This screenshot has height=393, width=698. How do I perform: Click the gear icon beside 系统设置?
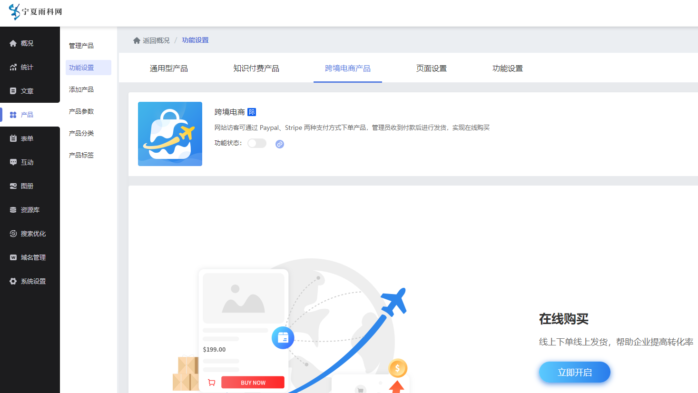pyautogui.click(x=13, y=281)
